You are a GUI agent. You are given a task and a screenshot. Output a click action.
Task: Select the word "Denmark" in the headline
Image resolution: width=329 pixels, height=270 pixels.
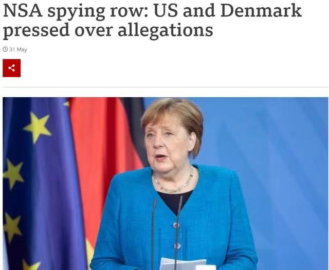click(261, 10)
